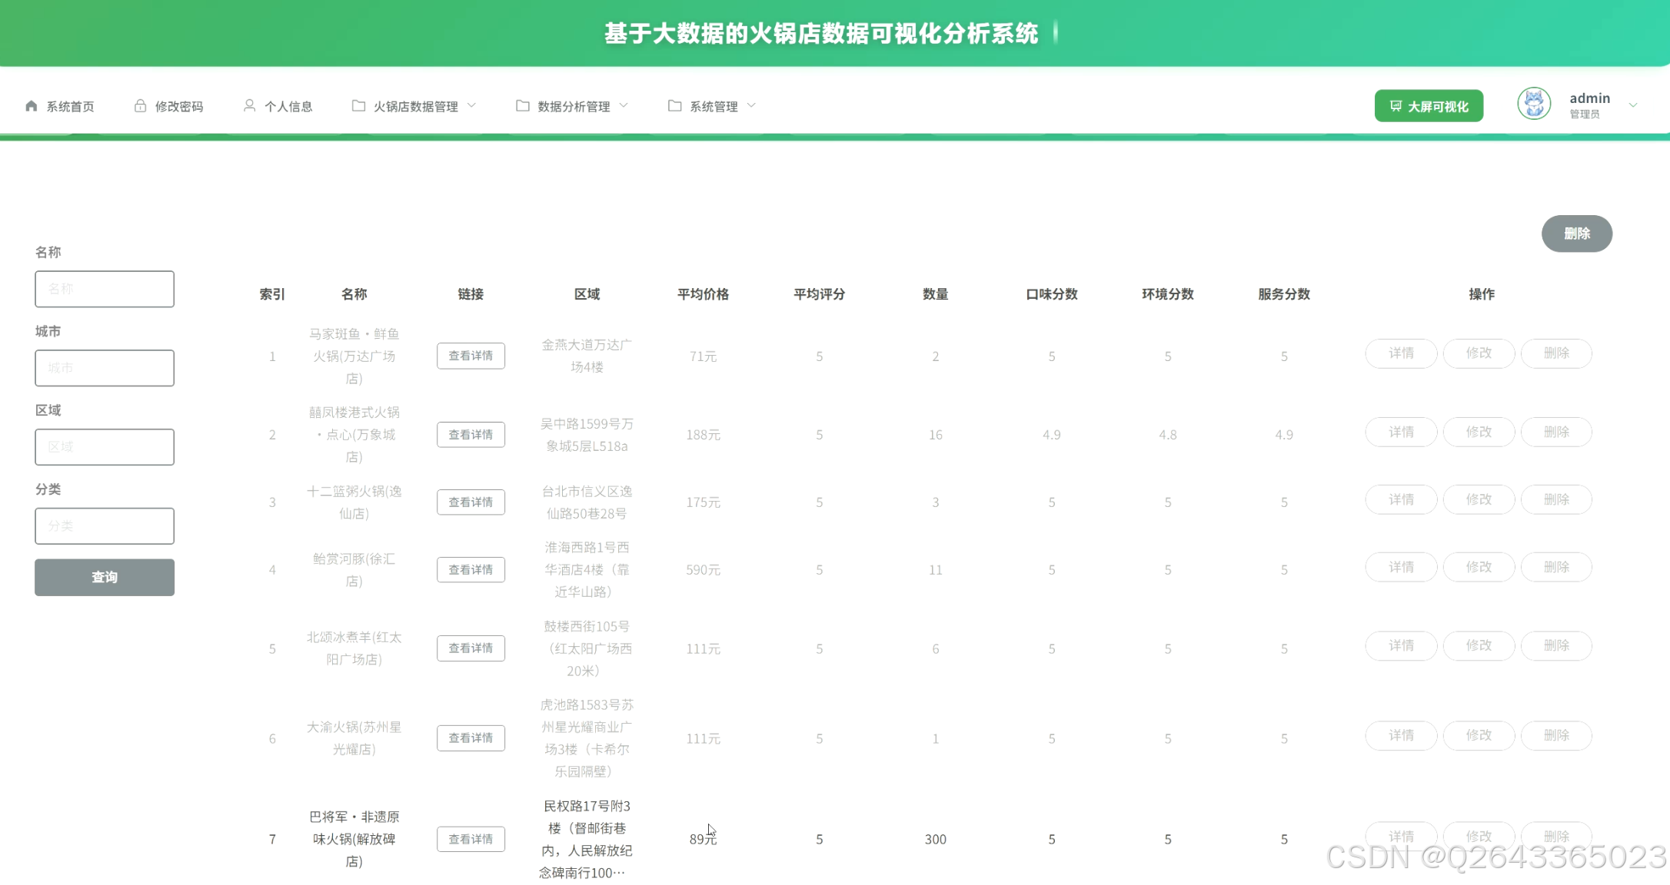Click the screen icon in 大屏可视化 button
Image resolution: width=1670 pixels, height=885 pixels.
pos(1396,106)
